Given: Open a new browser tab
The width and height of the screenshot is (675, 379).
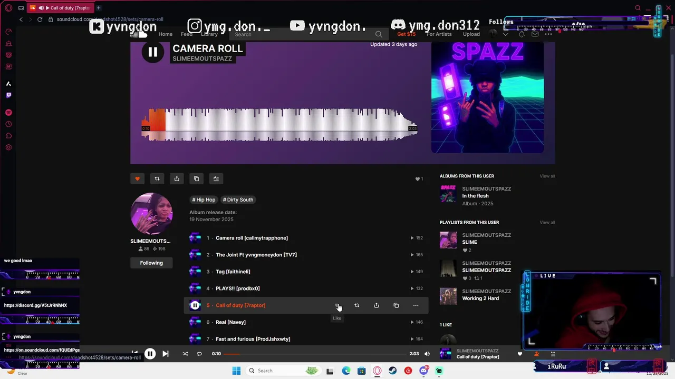Looking at the screenshot, I should tap(99, 8).
